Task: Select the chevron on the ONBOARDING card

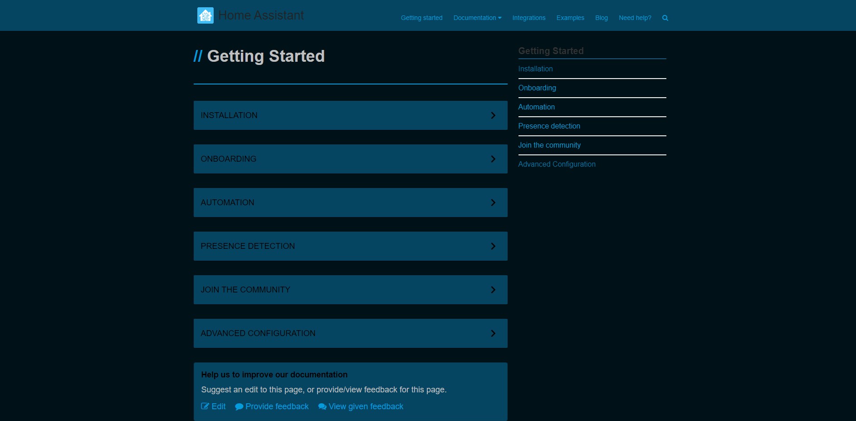Action: [x=493, y=158]
